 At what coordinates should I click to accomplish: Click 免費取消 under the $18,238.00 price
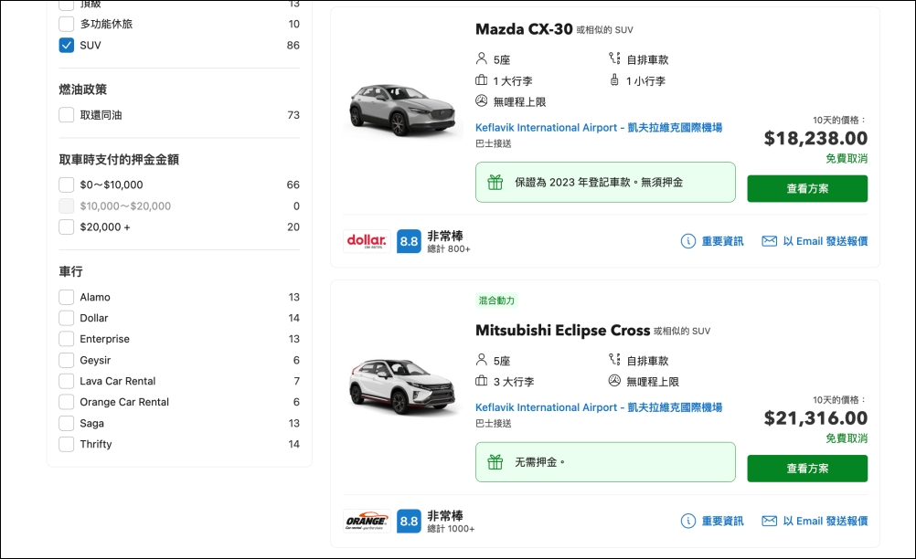point(847,159)
